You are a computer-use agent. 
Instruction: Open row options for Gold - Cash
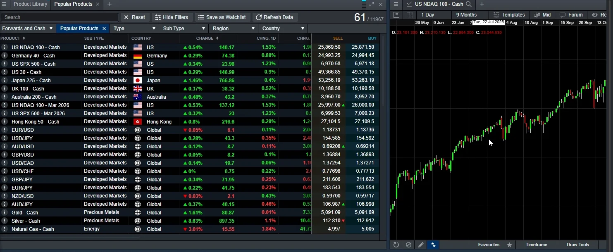[5, 212]
